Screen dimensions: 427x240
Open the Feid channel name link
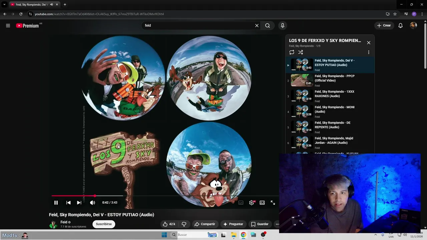64,222
